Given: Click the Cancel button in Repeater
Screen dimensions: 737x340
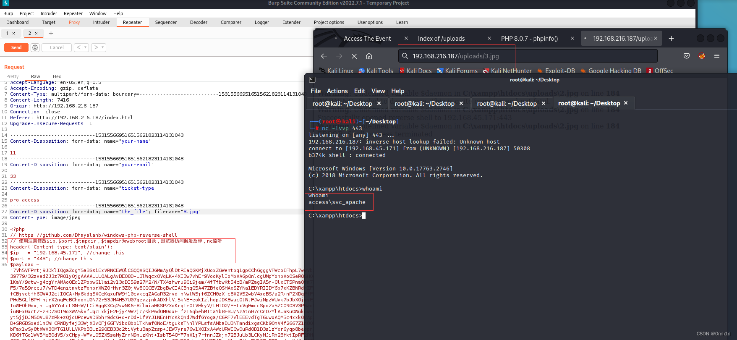Looking at the screenshot, I should click(57, 47).
